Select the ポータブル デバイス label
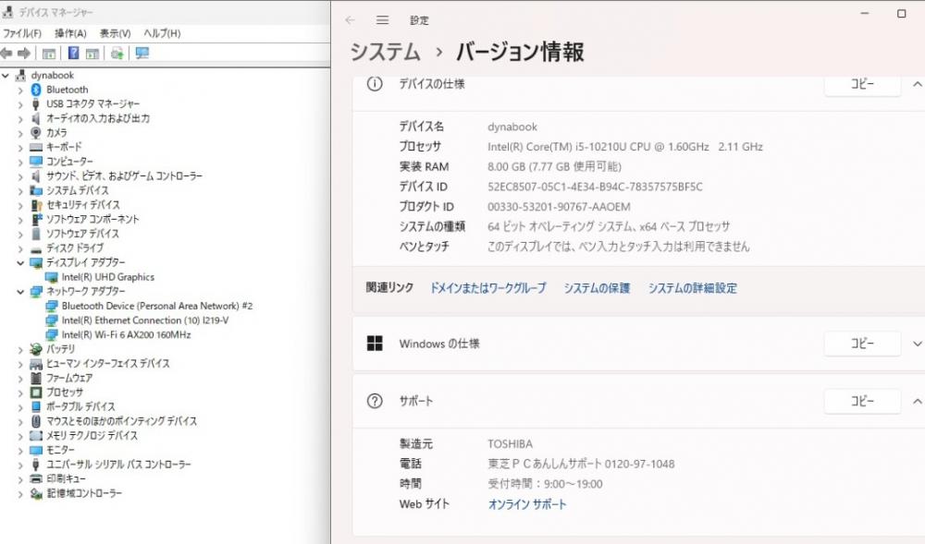925x544 pixels. tap(80, 406)
